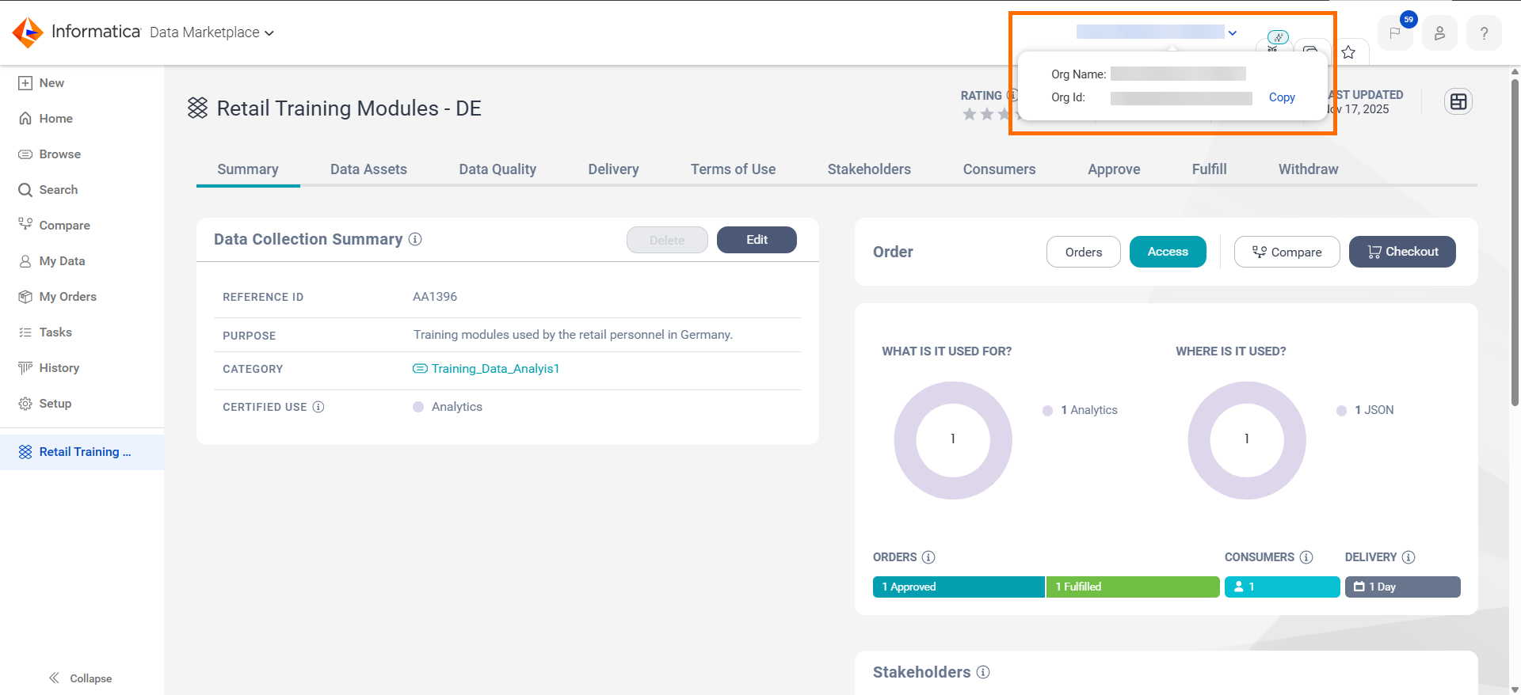Open My Data in sidebar

(52, 261)
